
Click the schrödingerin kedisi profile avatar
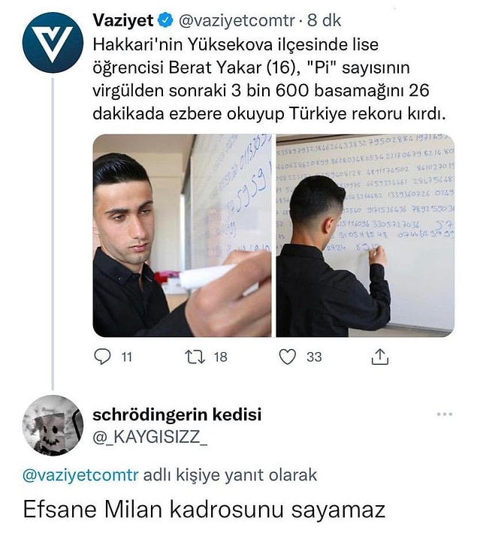[53, 425]
